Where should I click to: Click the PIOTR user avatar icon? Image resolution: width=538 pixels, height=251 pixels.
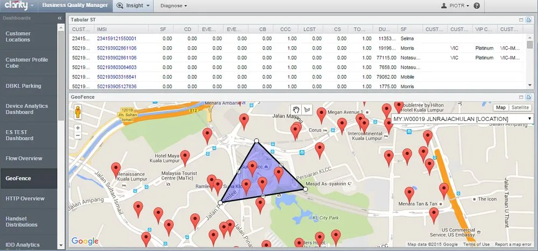tap(444, 5)
